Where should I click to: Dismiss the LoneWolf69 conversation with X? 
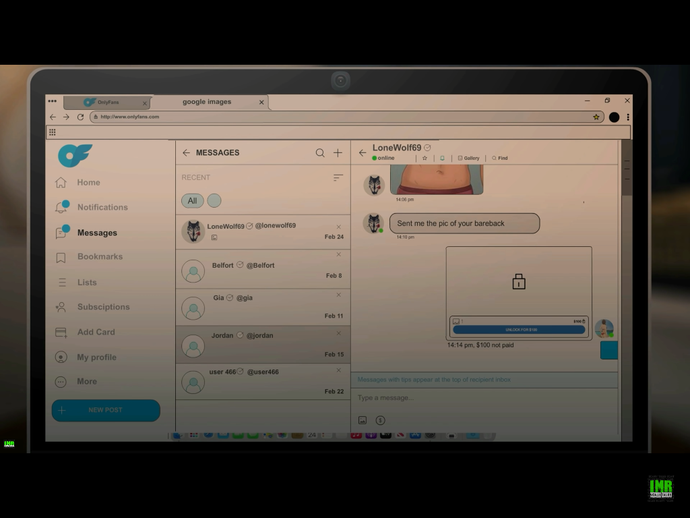pyautogui.click(x=339, y=227)
